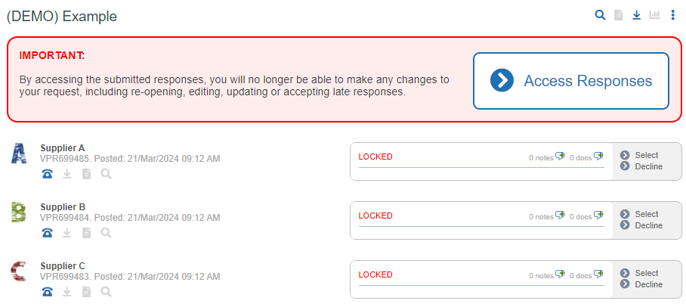
Task: Click Supplier A logo thumbnail
Action: (18, 153)
